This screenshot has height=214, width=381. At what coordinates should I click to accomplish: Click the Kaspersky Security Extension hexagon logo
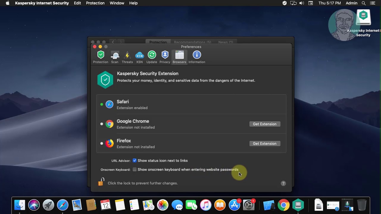tap(105, 80)
